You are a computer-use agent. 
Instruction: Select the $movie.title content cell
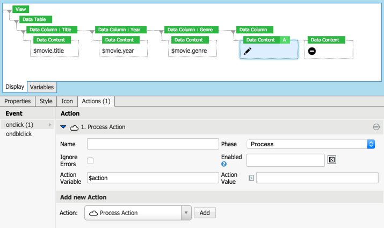click(55, 51)
